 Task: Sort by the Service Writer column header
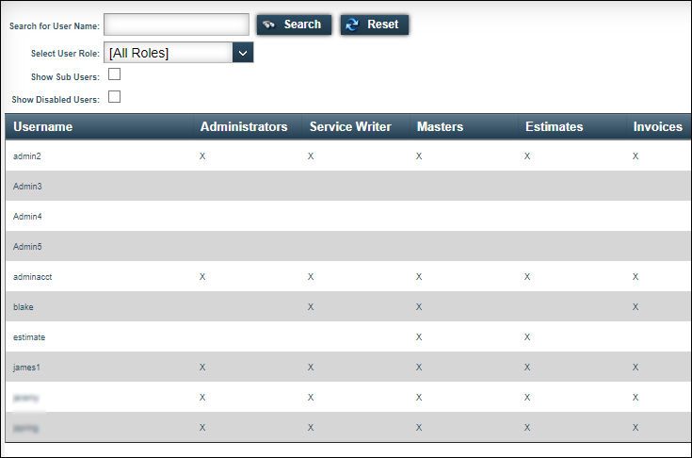(350, 127)
